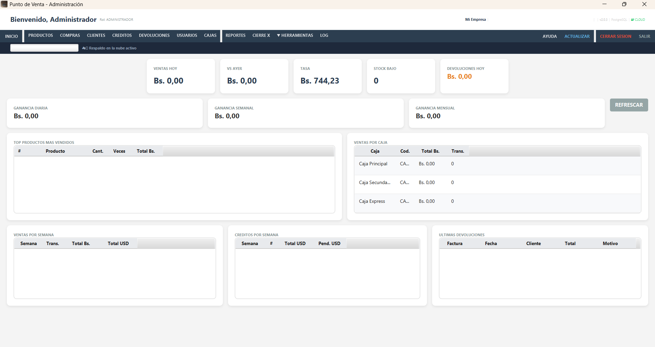Go to the REPORTES section
The height and width of the screenshot is (347, 655).
236,35
